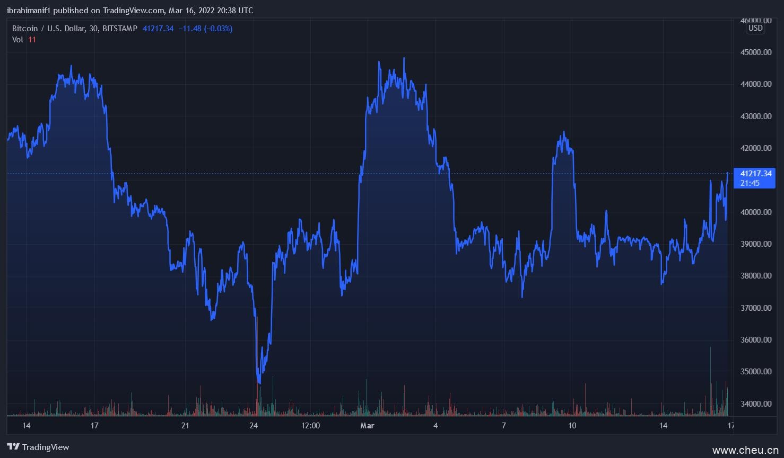Click the Mar date label on time axis
Image resolution: width=784 pixels, height=458 pixels.
tap(367, 426)
